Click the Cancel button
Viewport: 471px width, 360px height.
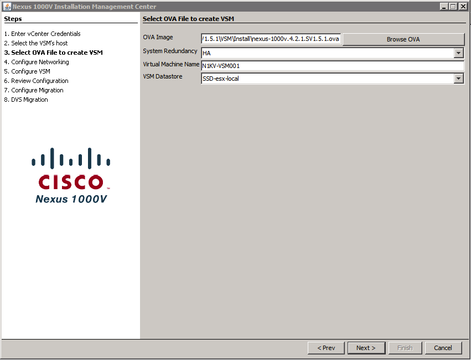(x=443, y=348)
